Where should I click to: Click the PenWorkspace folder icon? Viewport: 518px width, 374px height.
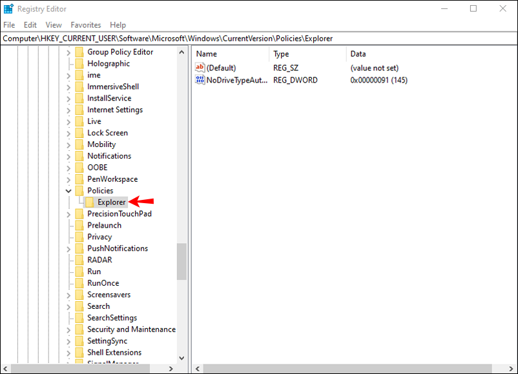pos(79,179)
